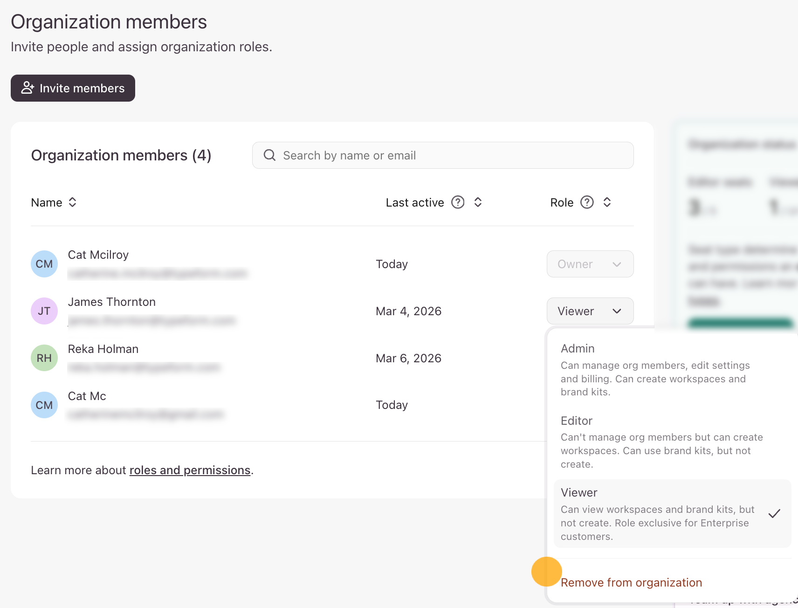
Task: Click Cat Mc's CM avatar
Action: point(44,405)
